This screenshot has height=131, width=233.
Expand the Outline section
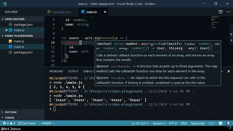tap(11, 112)
